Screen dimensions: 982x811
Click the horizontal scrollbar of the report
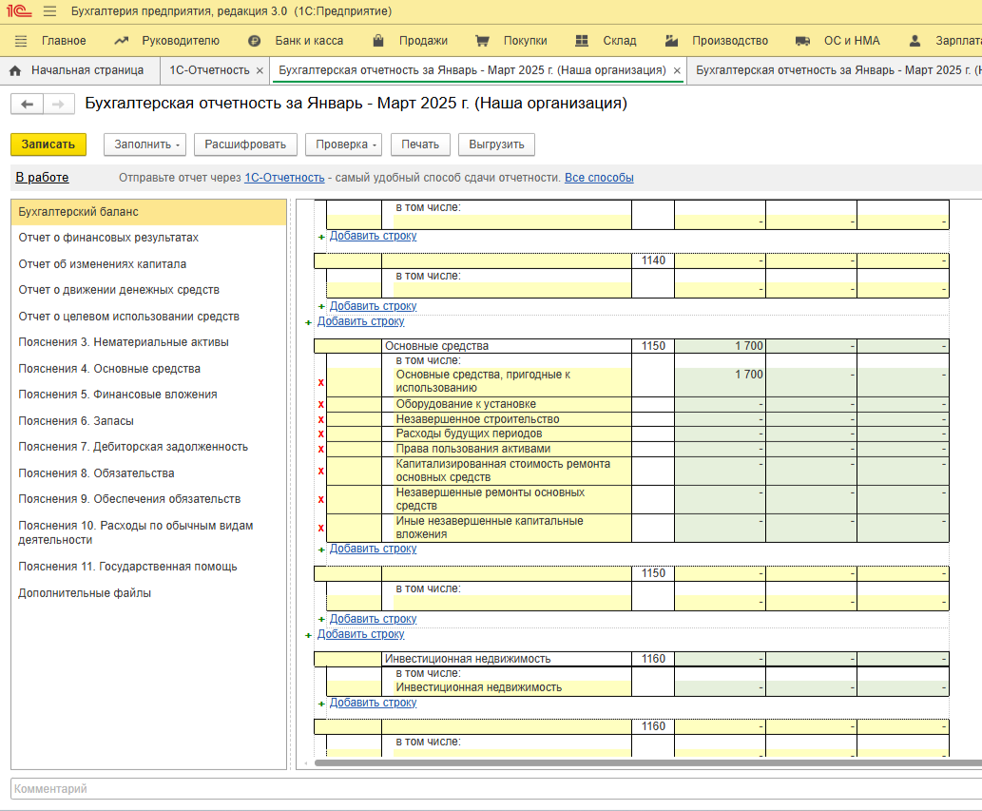pos(627,763)
